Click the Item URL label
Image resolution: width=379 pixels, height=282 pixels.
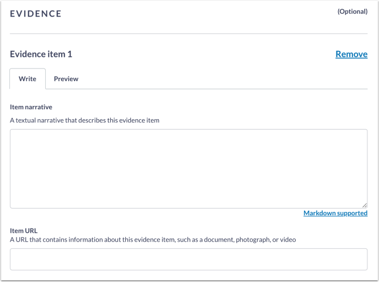23,231
